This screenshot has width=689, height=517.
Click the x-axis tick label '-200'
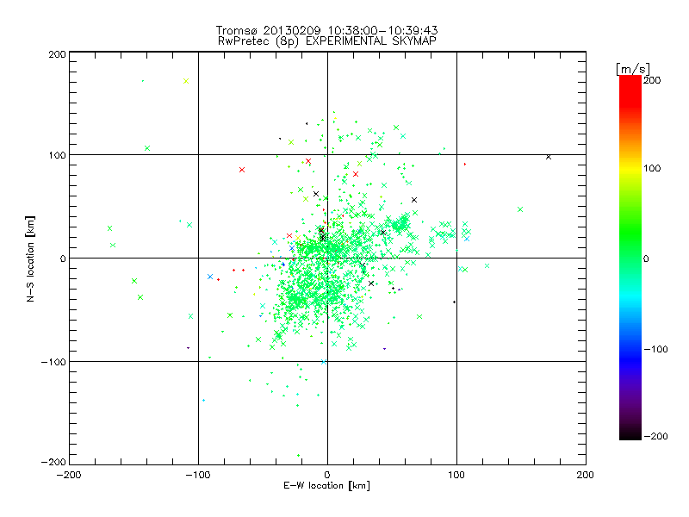pyautogui.click(x=69, y=475)
